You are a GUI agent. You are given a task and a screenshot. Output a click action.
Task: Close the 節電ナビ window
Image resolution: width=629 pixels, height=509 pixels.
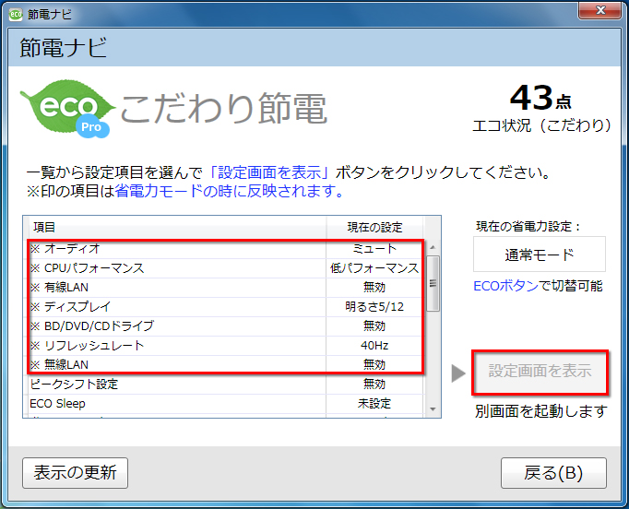pyautogui.click(x=599, y=10)
